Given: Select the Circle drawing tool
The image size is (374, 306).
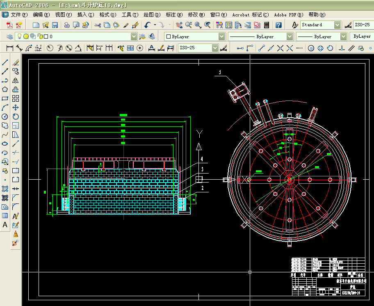Looking at the screenshot, I should (5, 116).
